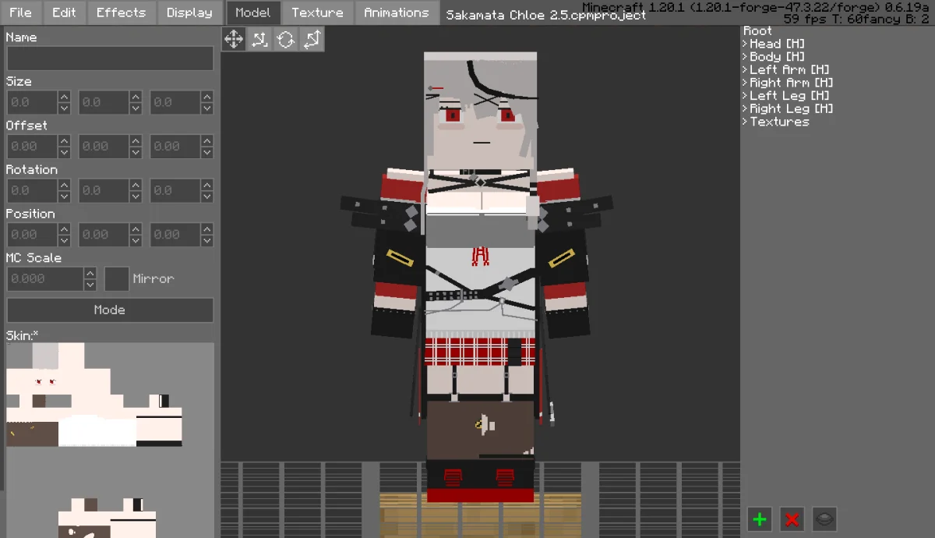Click the second Offset value field
This screenshot has width=935, height=538.
coord(104,147)
